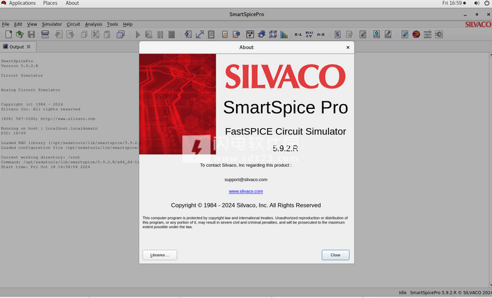Click the blue download box icon
492x298 pixels.
376,35
